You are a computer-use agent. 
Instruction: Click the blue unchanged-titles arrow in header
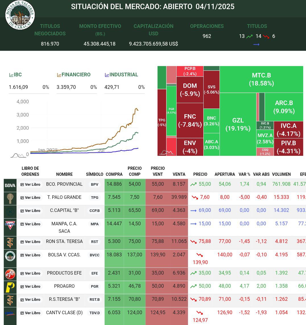point(256,44)
